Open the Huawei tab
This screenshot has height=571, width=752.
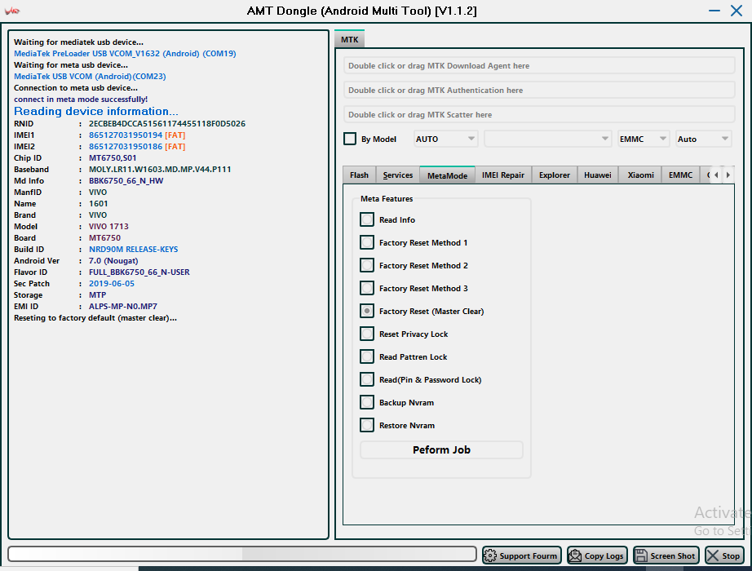(x=598, y=175)
